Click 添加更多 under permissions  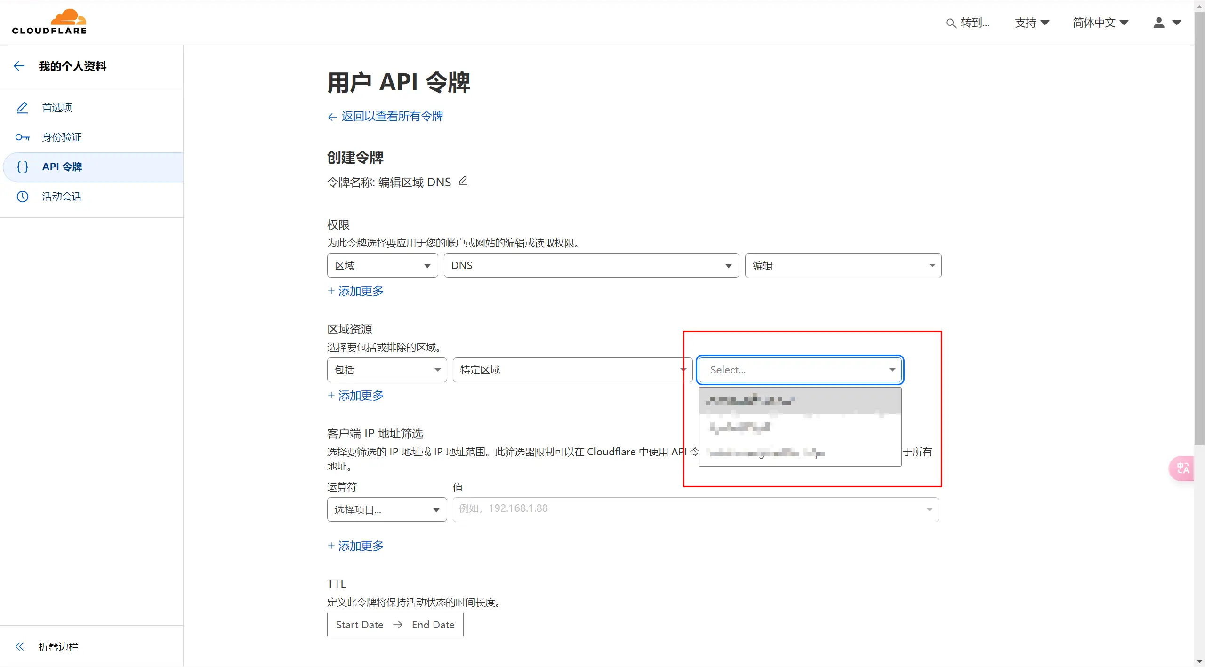click(356, 291)
